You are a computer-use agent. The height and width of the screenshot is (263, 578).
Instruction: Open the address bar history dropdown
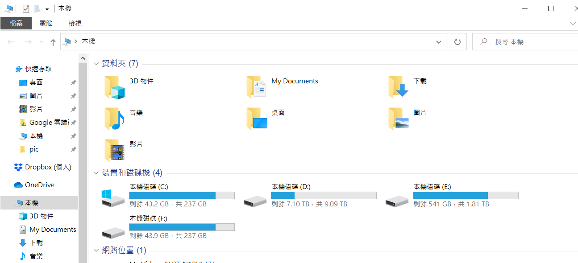coord(438,42)
